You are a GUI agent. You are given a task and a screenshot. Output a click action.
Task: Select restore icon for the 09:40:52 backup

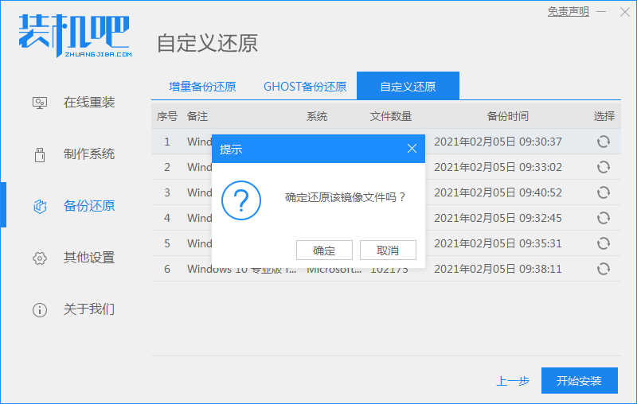[x=604, y=192]
